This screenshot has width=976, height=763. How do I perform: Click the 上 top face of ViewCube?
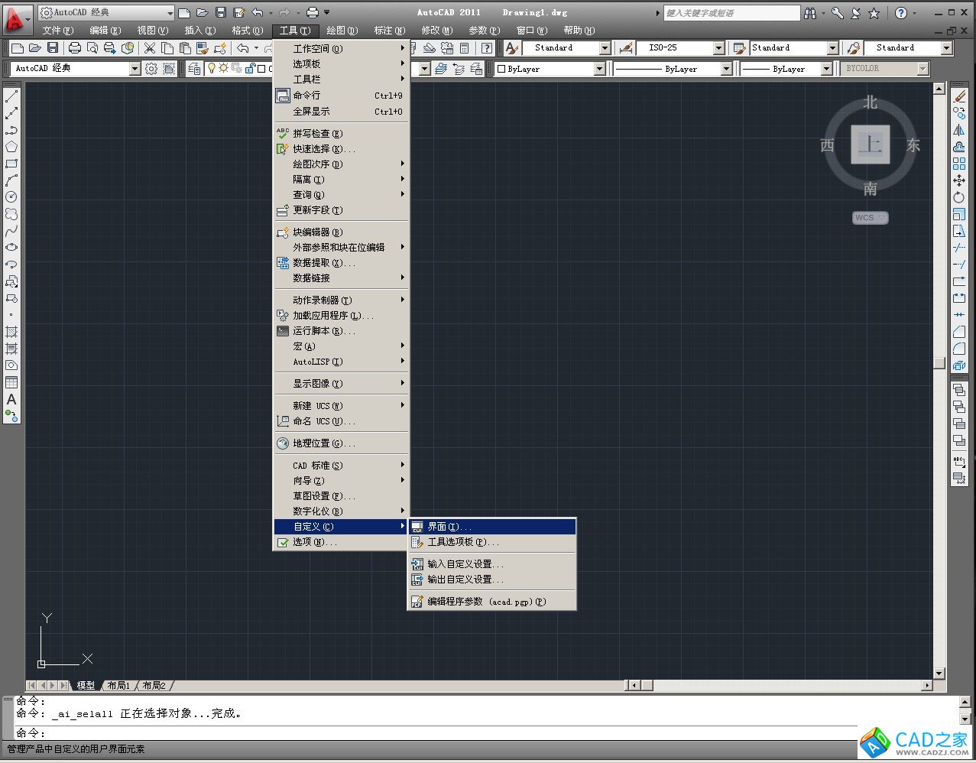click(x=871, y=144)
